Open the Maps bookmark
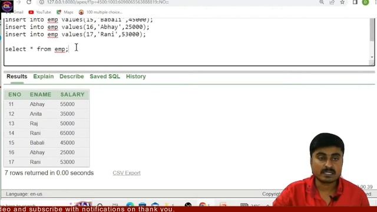Screen dimensions: 377x212 tap(65, 12)
